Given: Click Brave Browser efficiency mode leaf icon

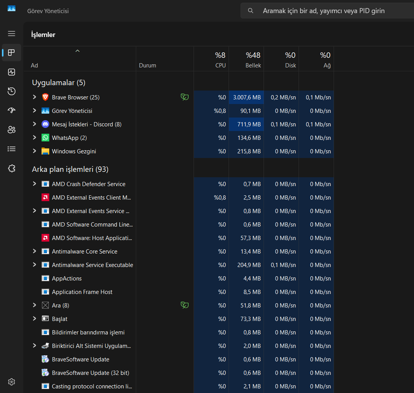Looking at the screenshot, I should [185, 97].
